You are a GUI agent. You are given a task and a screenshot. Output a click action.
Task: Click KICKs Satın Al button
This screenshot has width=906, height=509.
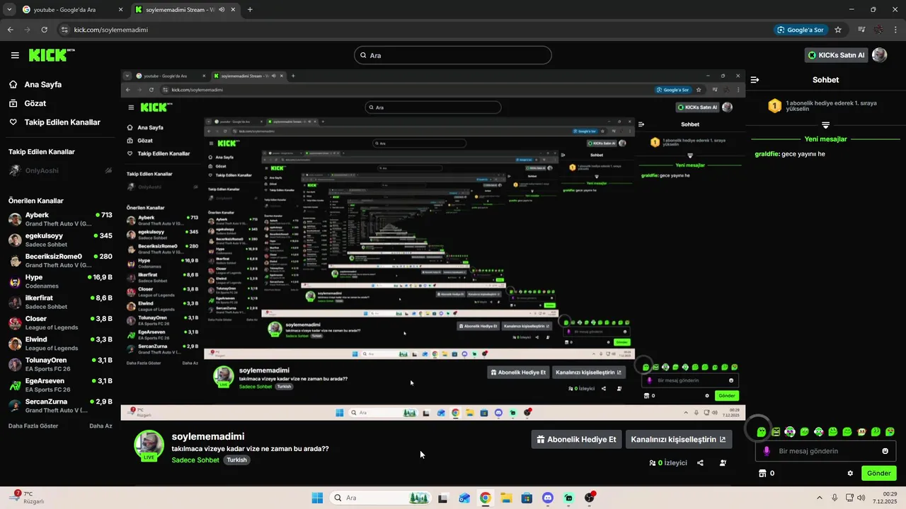[x=836, y=55]
